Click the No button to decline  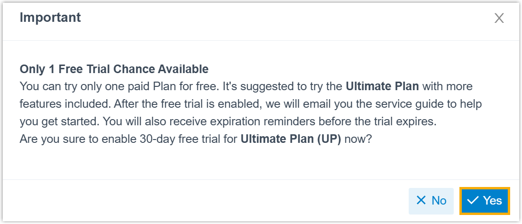click(x=431, y=201)
